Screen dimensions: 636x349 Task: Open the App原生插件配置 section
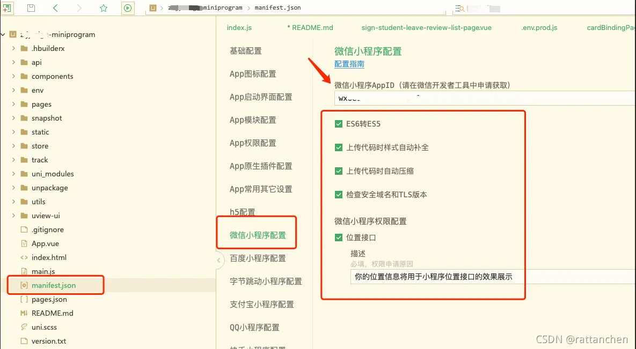click(261, 166)
